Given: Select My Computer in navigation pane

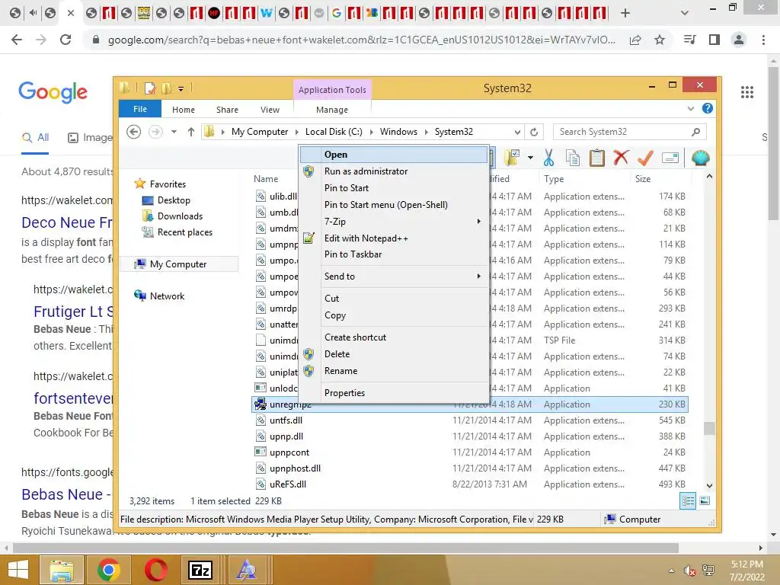Looking at the screenshot, I should (x=178, y=264).
